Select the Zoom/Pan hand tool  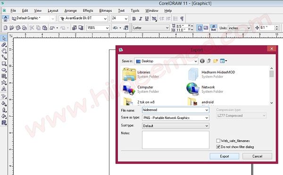click(4, 51)
